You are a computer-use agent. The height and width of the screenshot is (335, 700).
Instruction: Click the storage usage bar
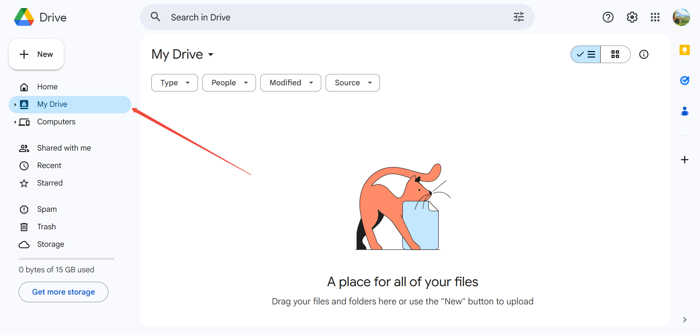[x=66, y=259]
